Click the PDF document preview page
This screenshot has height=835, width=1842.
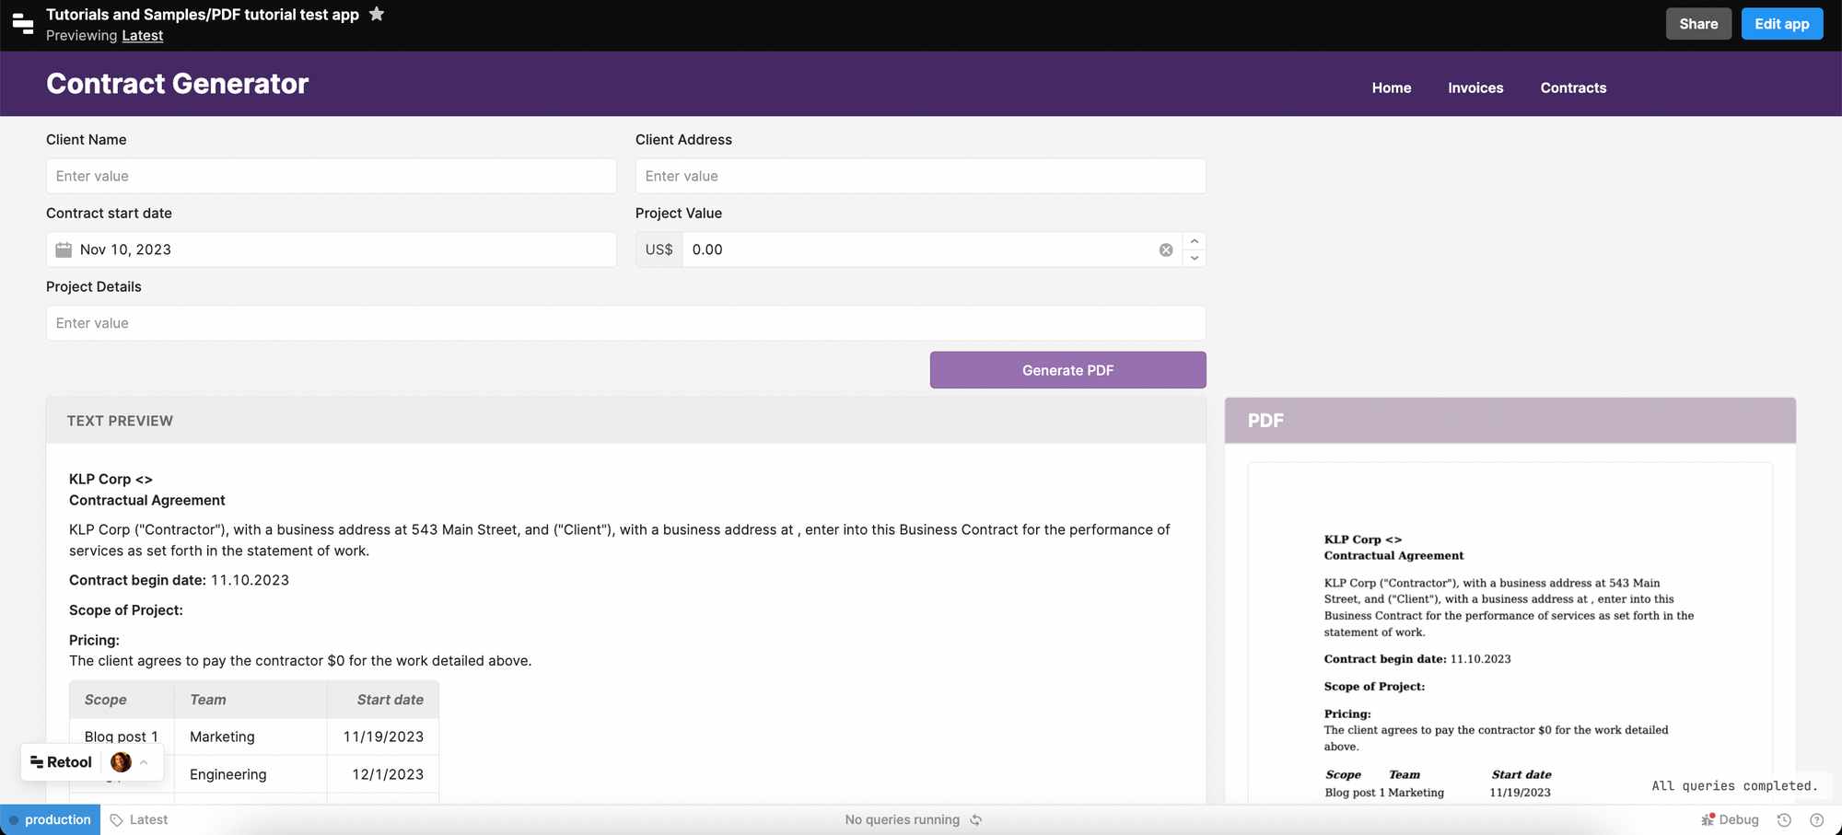(1510, 632)
